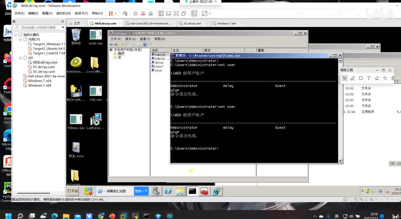Open the dropdown arrow next to pause
This screenshot has width=401, height=219.
pos(116,13)
